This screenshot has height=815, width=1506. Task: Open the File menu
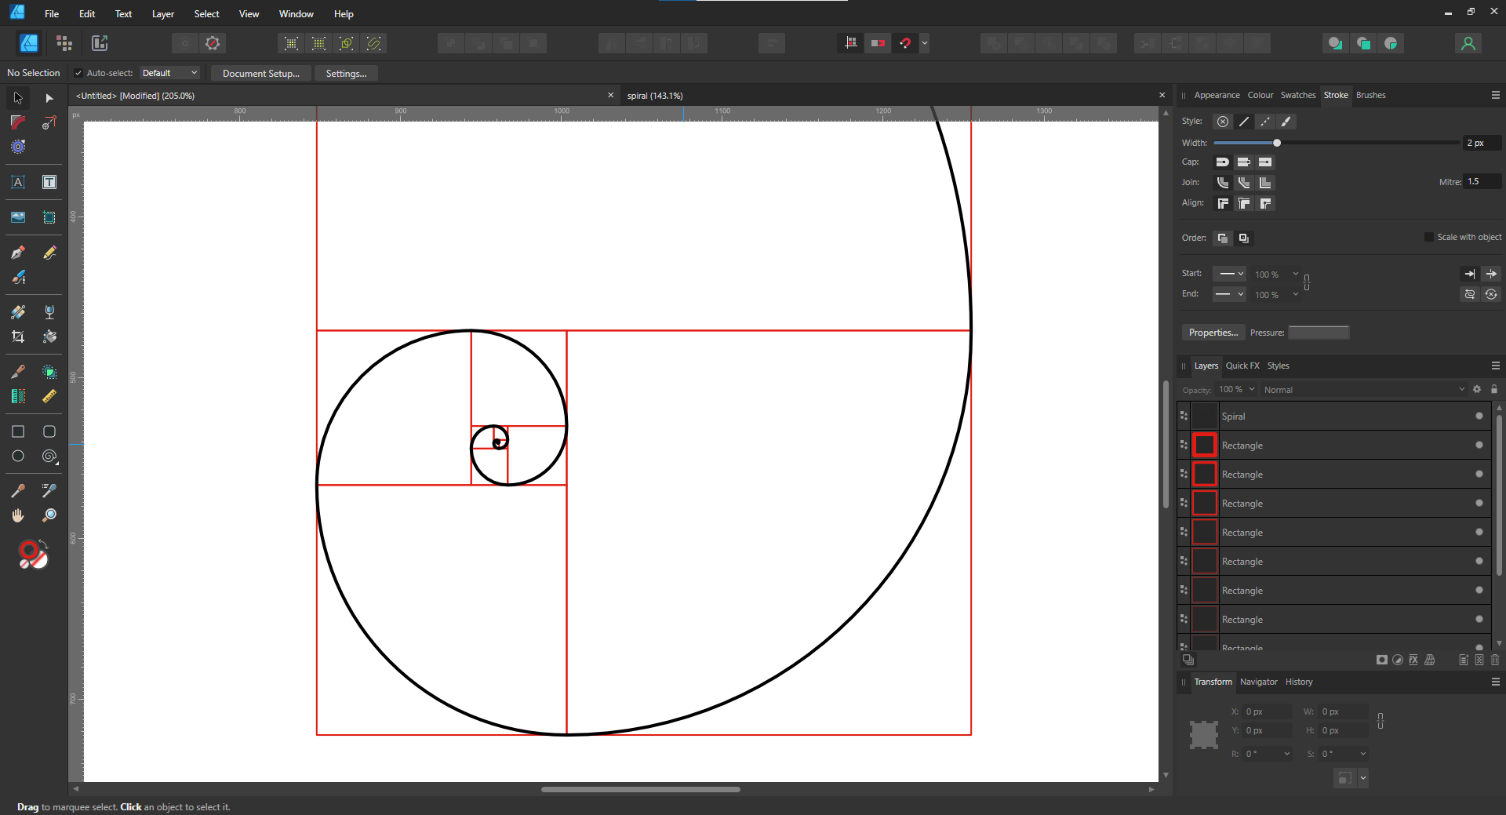pyautogui.click(x=52, y=14)
